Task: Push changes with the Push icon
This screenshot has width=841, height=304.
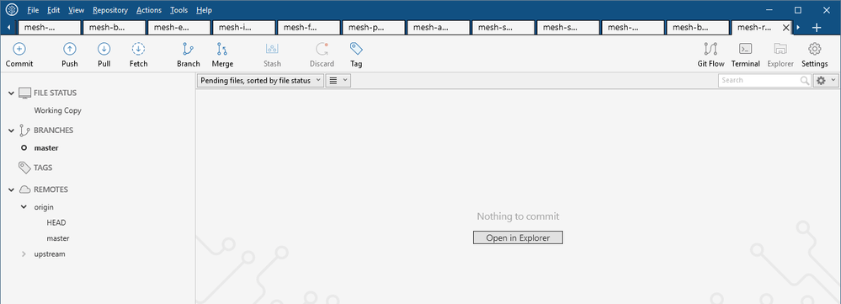Action: [x=70, y=50]
